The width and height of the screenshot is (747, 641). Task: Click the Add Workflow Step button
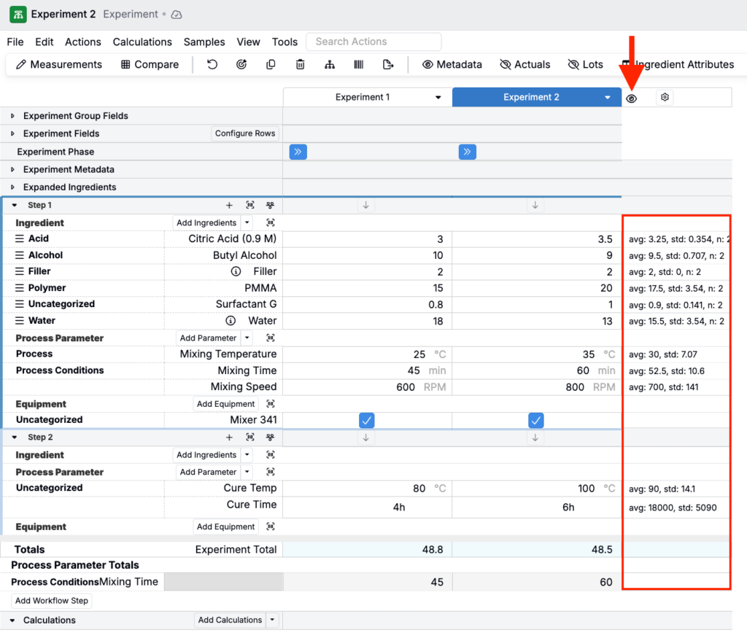pos(52,601)
